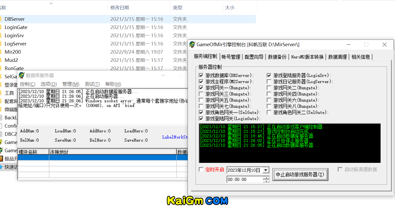Enable game gateway five Rungate checkbox

(x=201, y=100)
